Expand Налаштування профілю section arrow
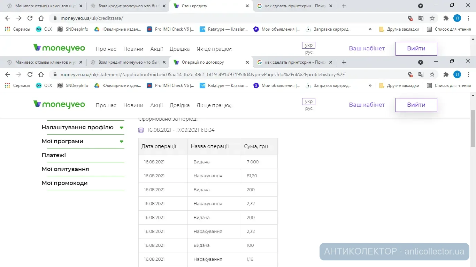The image size is (476, 267). (x=122, y=128)
